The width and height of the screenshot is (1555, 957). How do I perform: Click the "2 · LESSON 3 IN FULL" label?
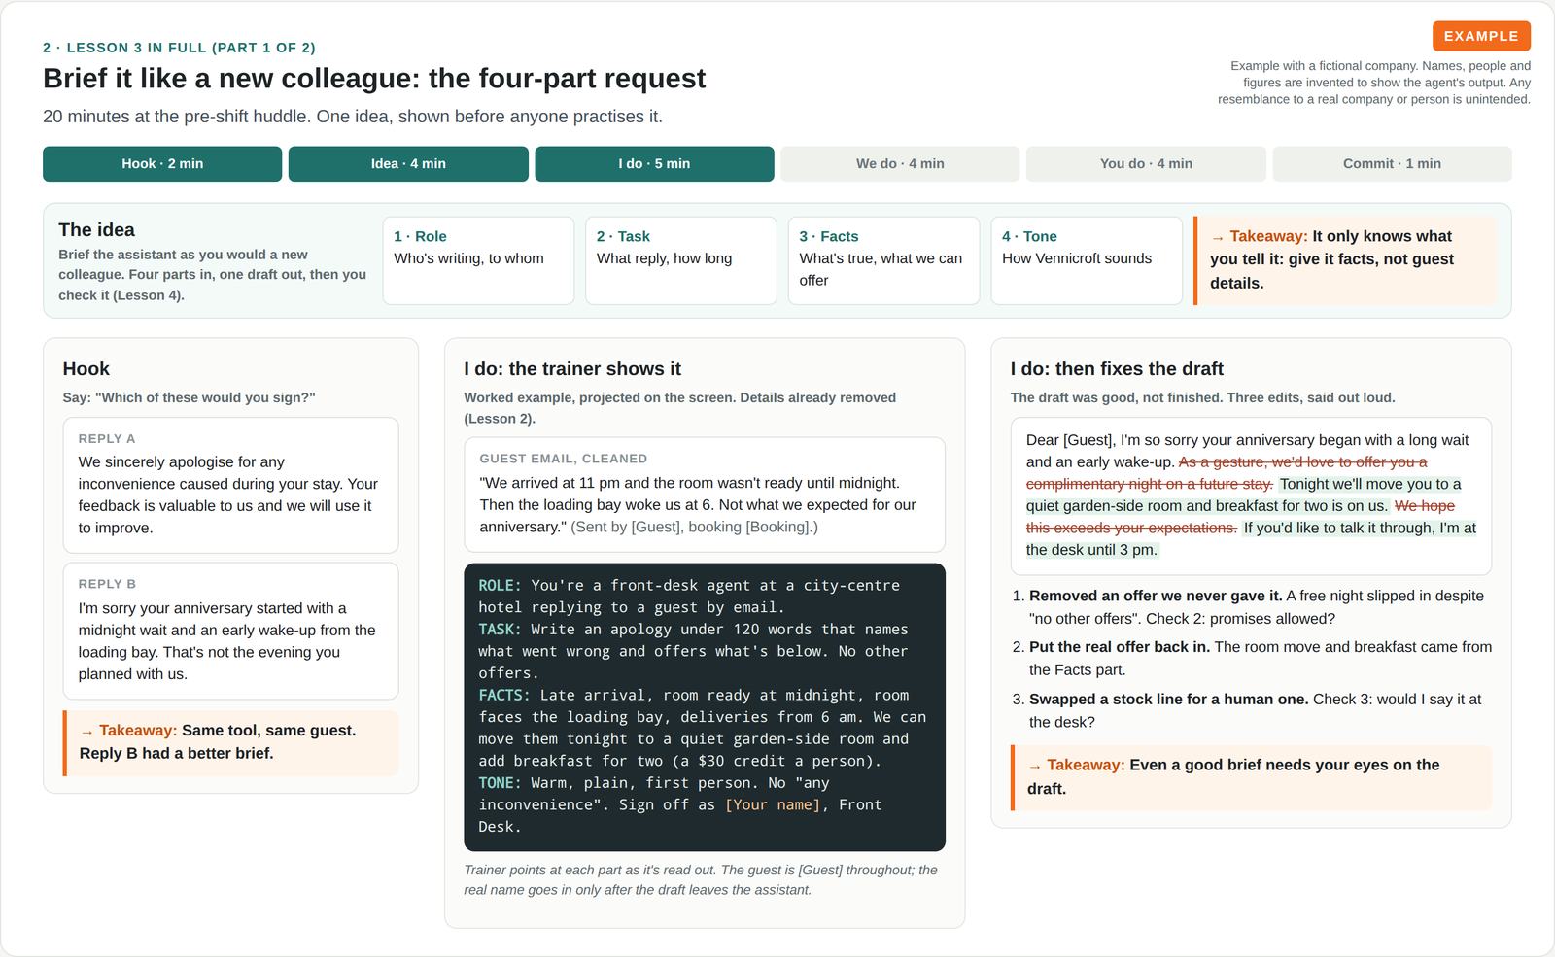point(179,48)
